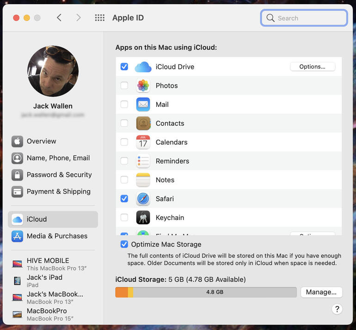
Task: Click the lock icon for Password & Security
Action: [x=17, y=175]
